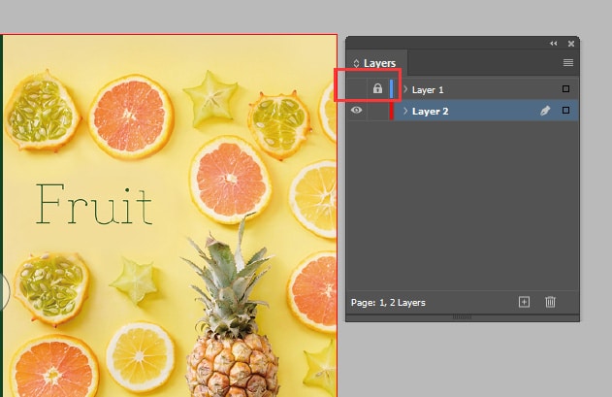Delete the selected layer
Image resolution: width=612 pixels, height=397 pixels.
point(550,302)
